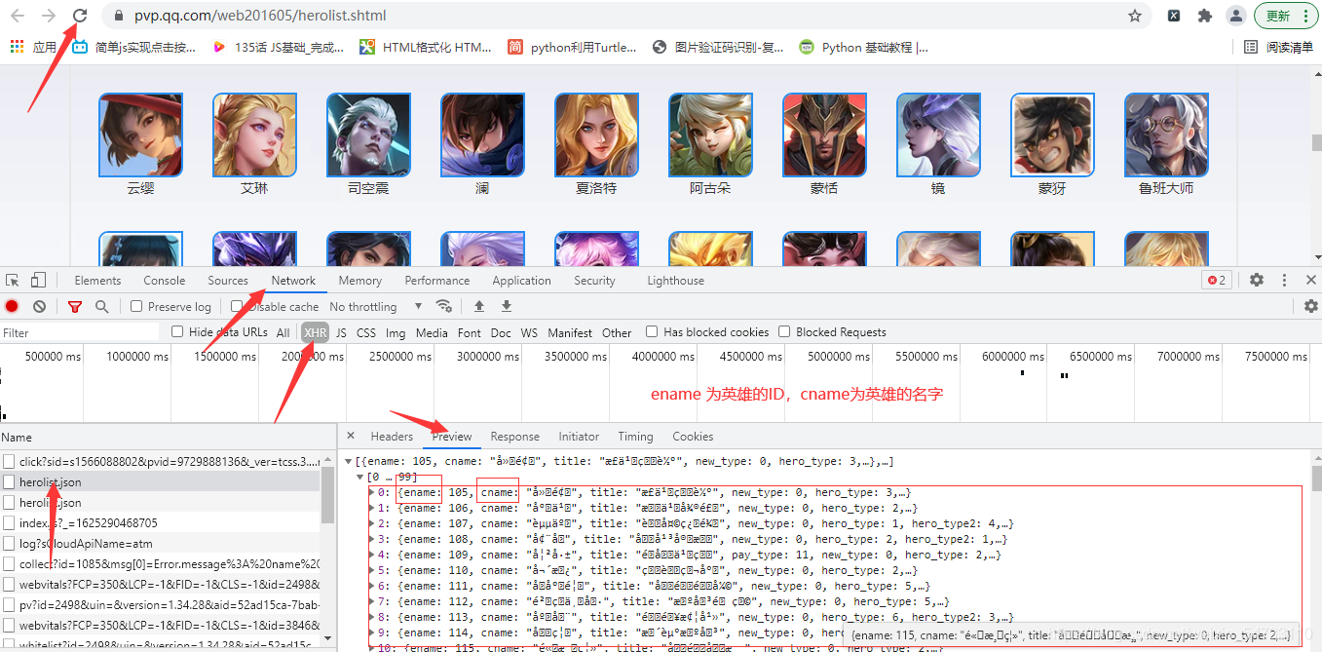Open the Chrome profile avatar menu

coord(1235,16)
